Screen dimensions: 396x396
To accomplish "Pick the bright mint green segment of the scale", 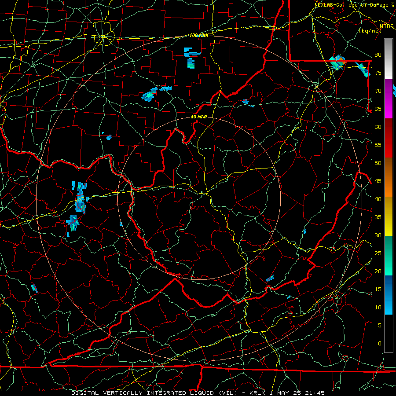I will 389,265.
